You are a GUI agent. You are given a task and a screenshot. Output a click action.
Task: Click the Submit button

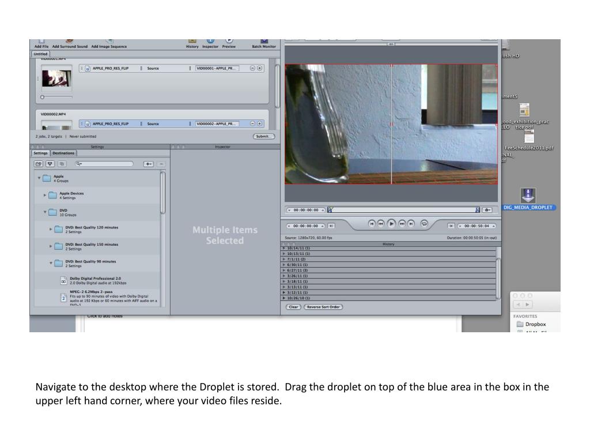coord(264,136)
